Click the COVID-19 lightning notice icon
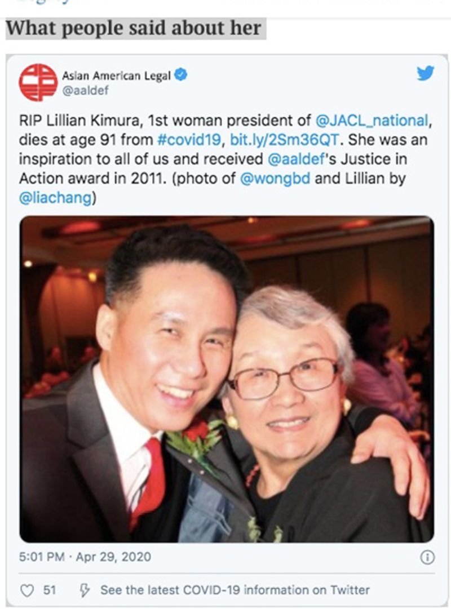 point(85,590)
